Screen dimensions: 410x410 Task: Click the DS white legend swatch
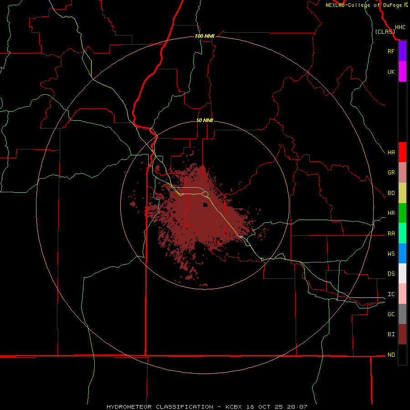pos(402,273)
